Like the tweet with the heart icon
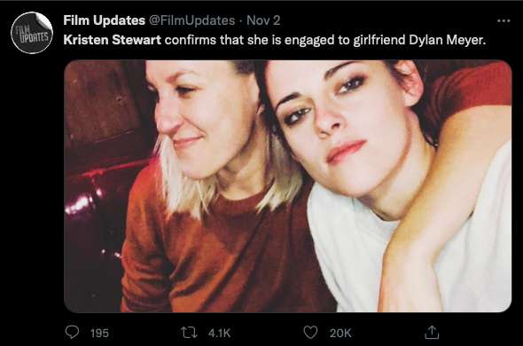Image resolution: width=523 pixels, height=346 pixels. click(x=310, y=332)
